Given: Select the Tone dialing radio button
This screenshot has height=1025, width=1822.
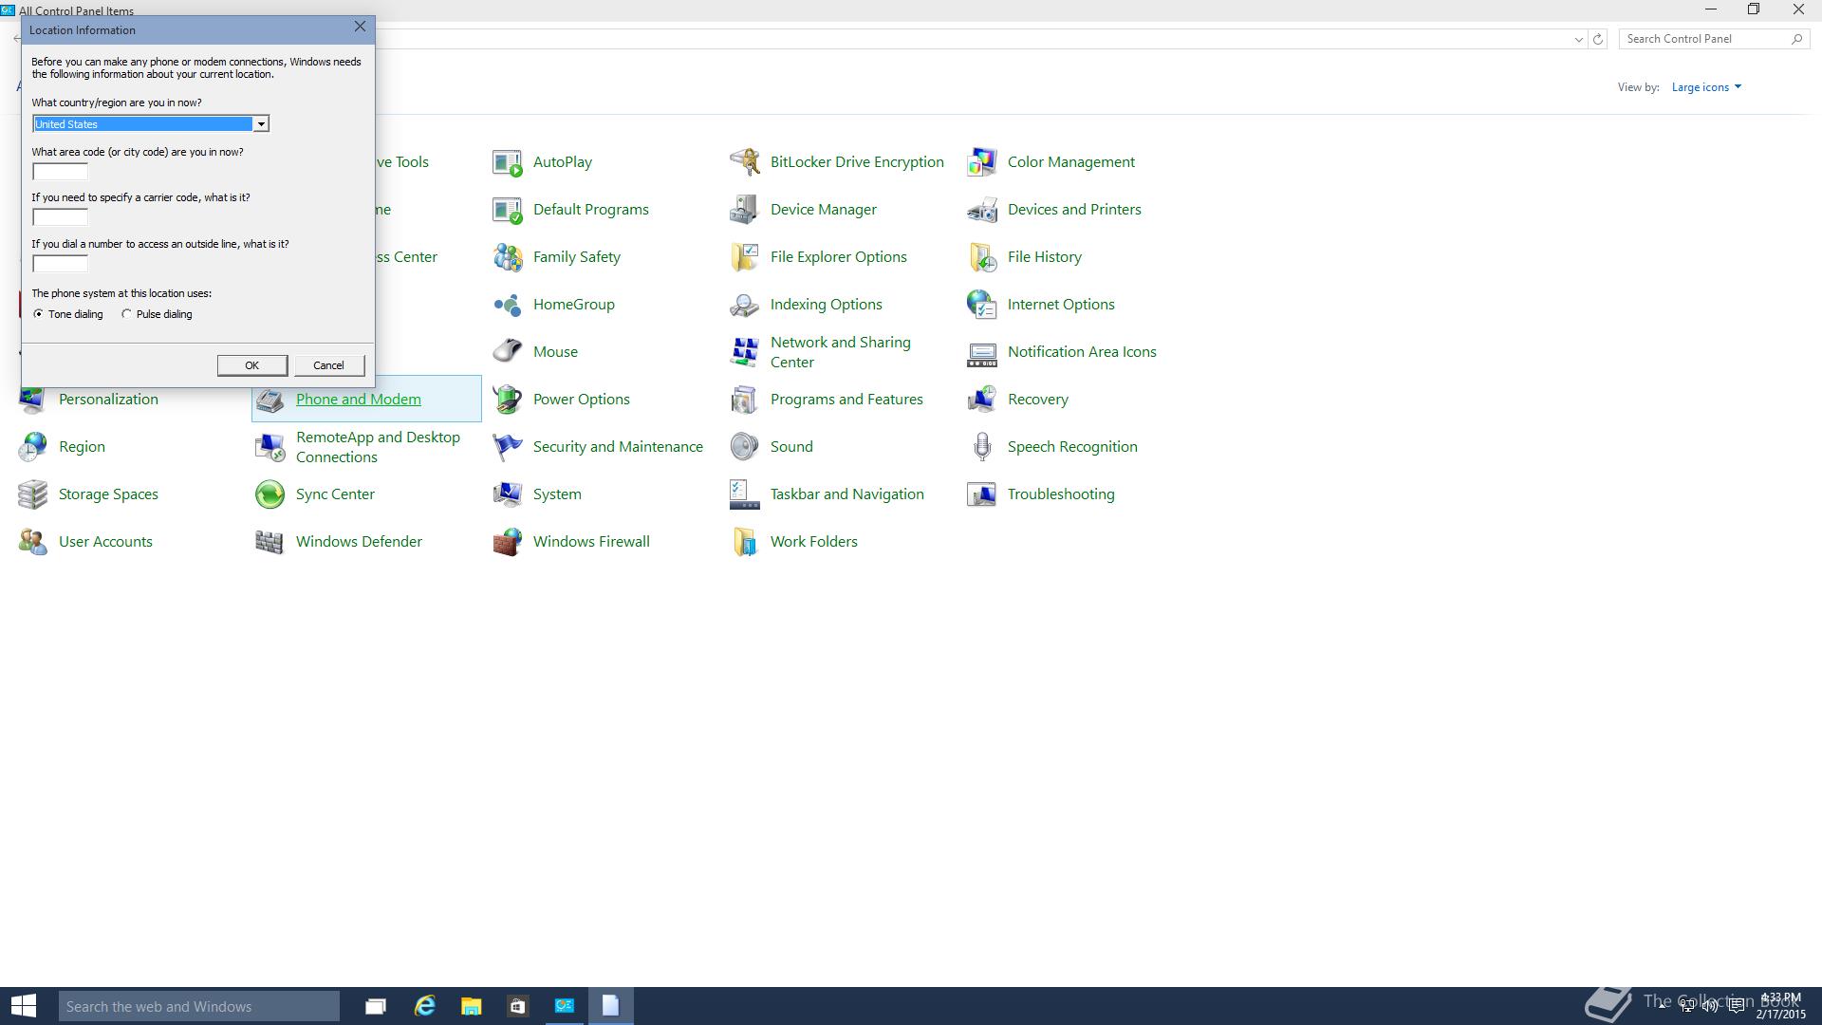Looking at the screenshot, I should click(38, 314).
